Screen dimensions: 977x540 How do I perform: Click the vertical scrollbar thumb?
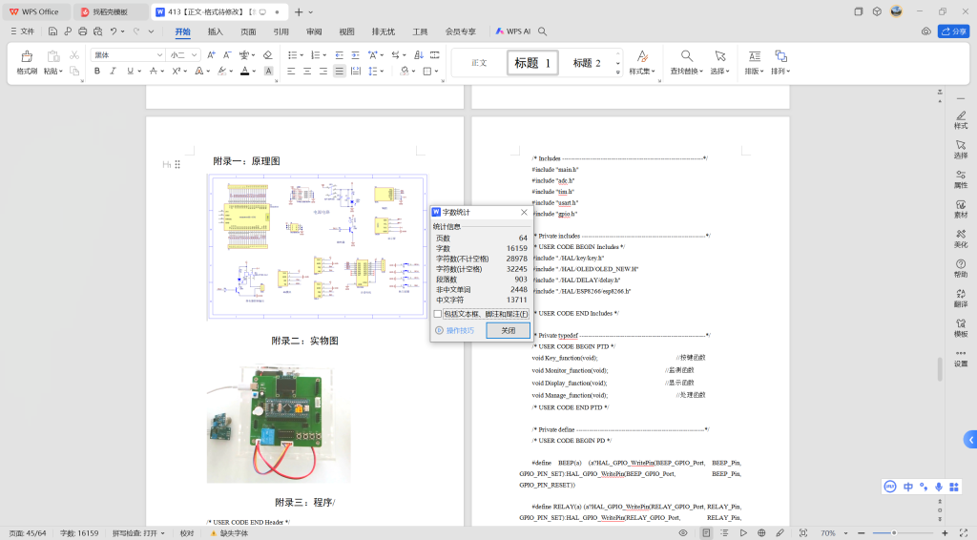tap(940, 368)
